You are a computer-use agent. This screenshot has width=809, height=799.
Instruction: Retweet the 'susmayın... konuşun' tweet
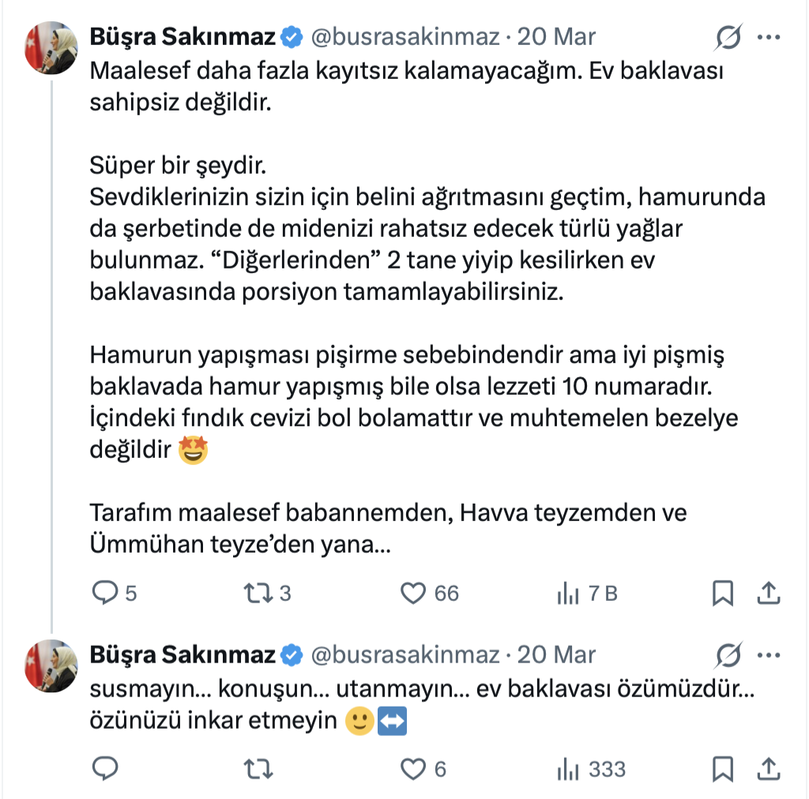coord(255,768)
